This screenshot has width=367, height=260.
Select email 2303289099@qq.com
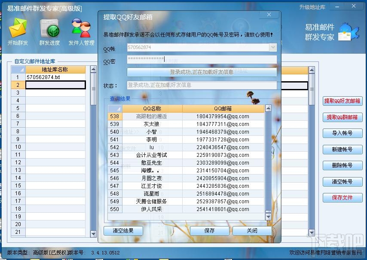pyautogui.click(x=223, y=162)
